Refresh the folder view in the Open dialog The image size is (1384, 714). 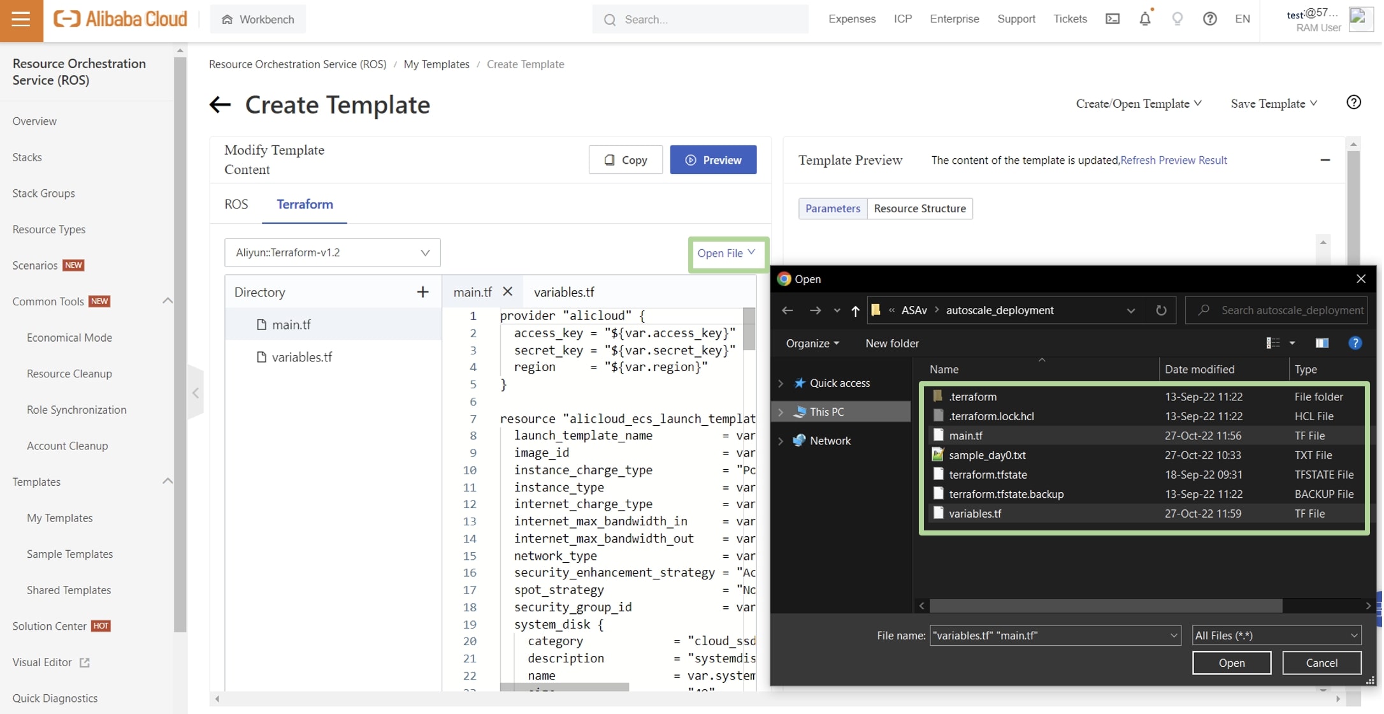pyautogui.click(x=1161, y=310)
